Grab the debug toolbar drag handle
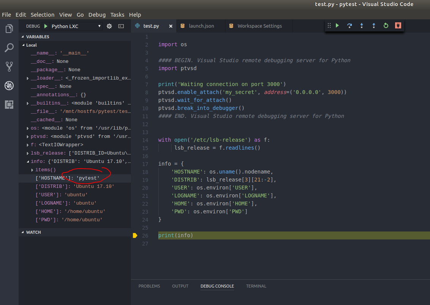 329,25
